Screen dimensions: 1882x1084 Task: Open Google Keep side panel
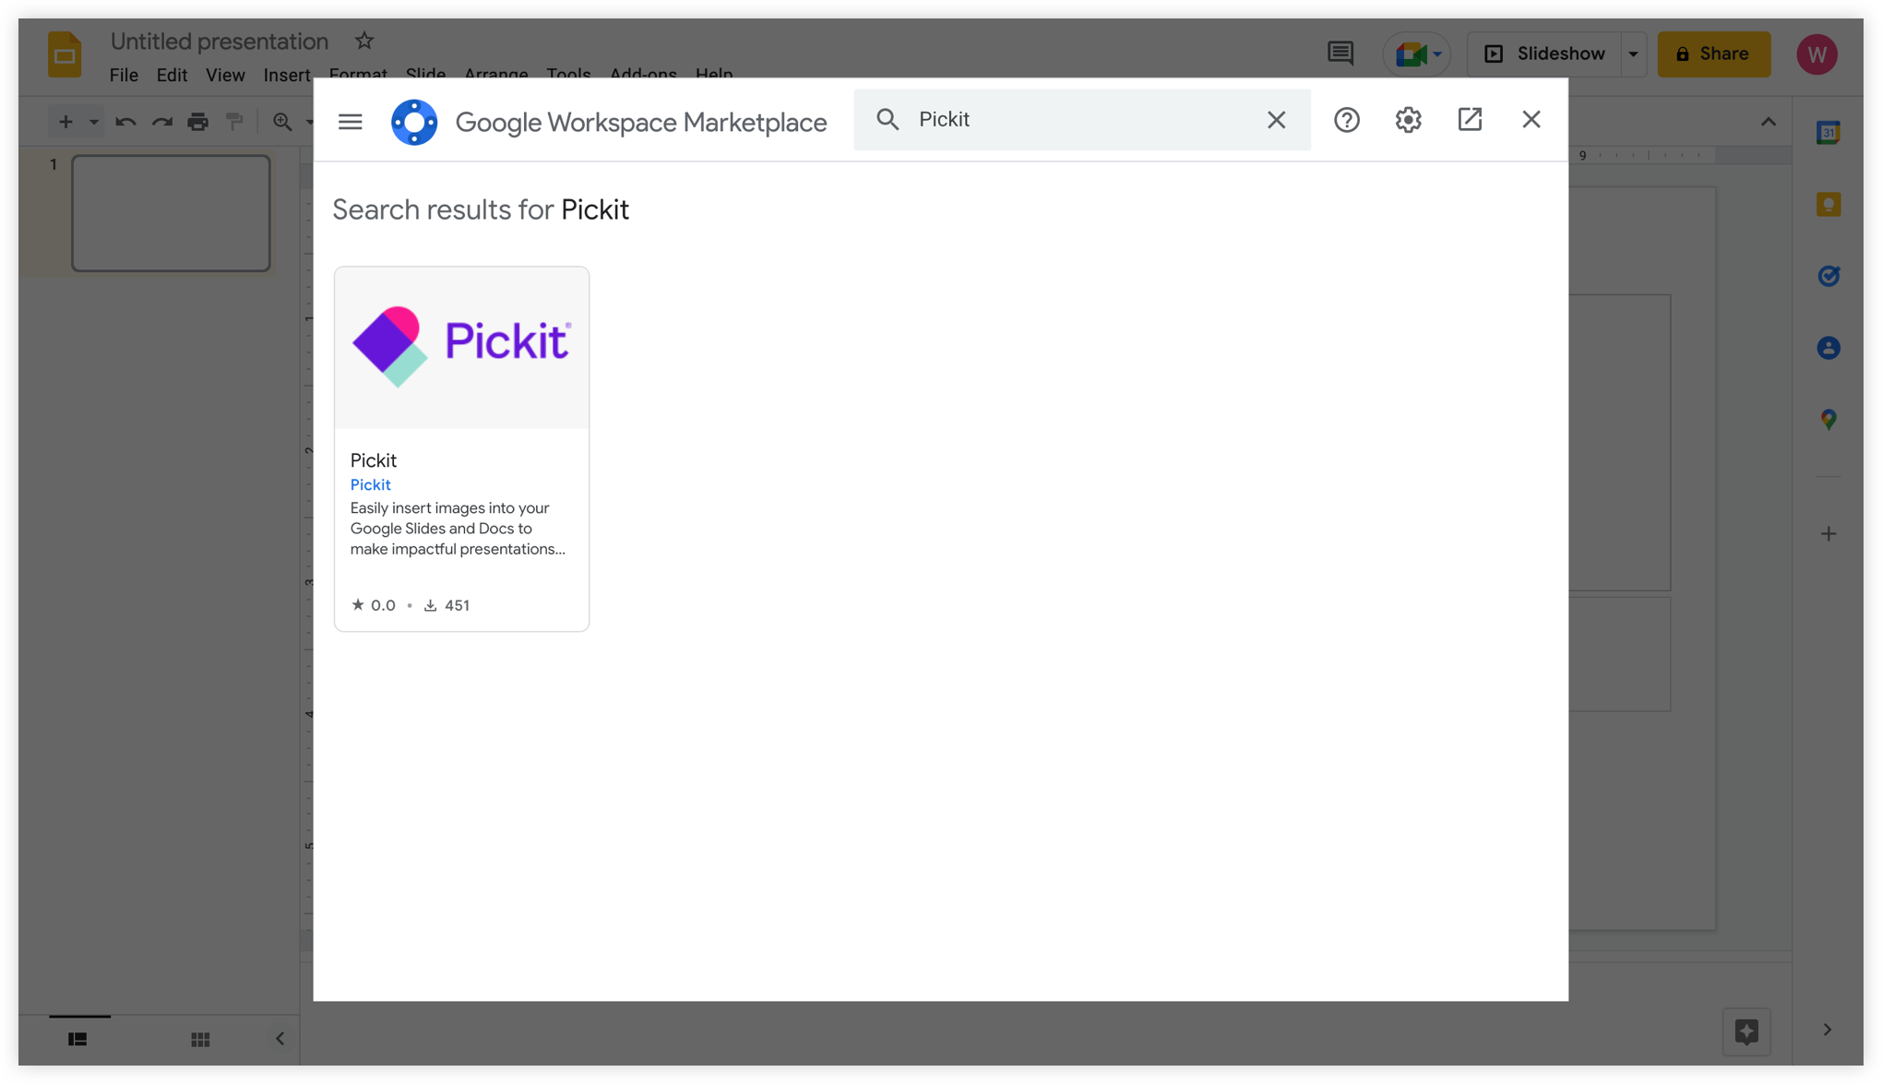1828,204
